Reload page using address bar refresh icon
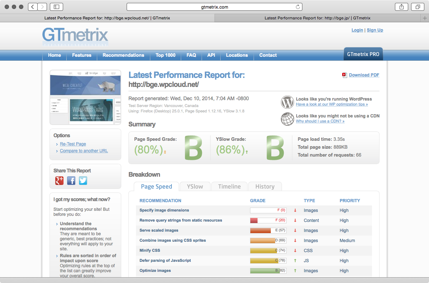 pyautogui.click(x=297, y=7)
